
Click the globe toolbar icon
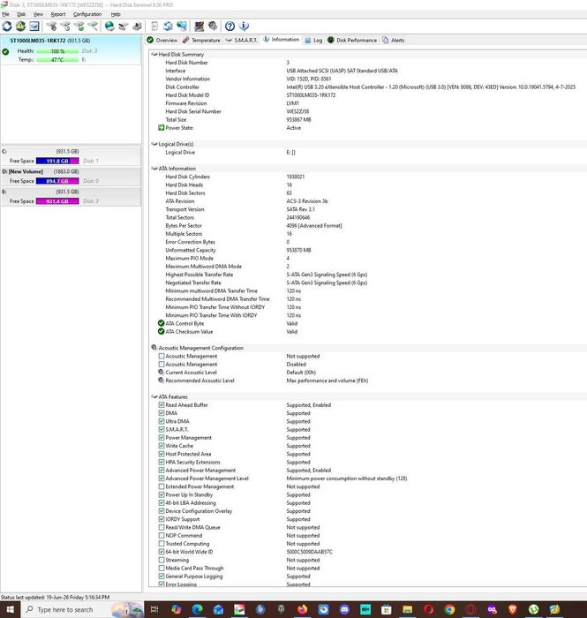point(109,26)
